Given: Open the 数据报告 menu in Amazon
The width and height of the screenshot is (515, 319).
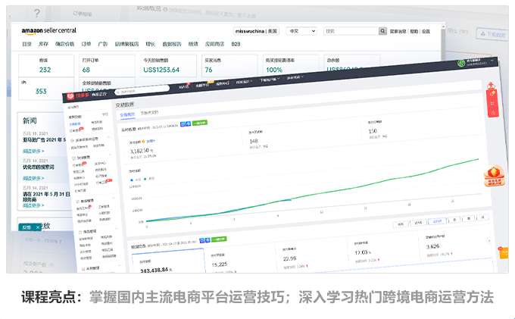Looking at the screenshot, I should click(172, 44).
